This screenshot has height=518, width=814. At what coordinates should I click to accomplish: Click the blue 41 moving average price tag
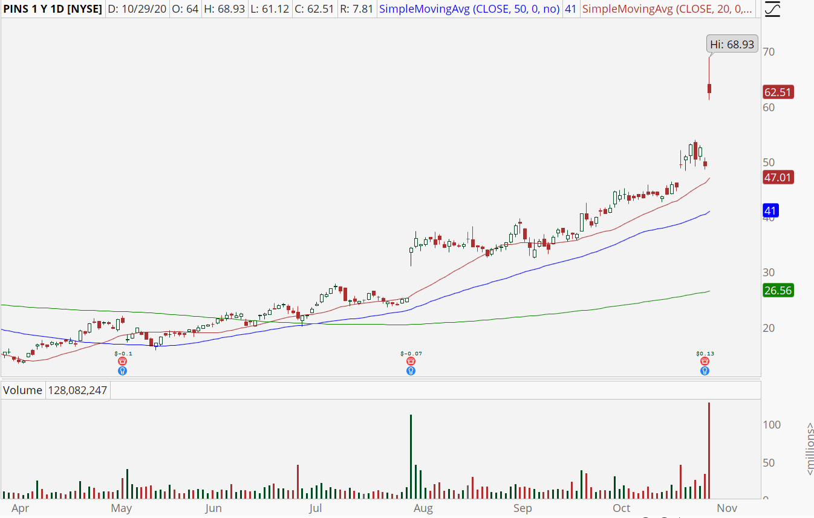pos(771,210)
